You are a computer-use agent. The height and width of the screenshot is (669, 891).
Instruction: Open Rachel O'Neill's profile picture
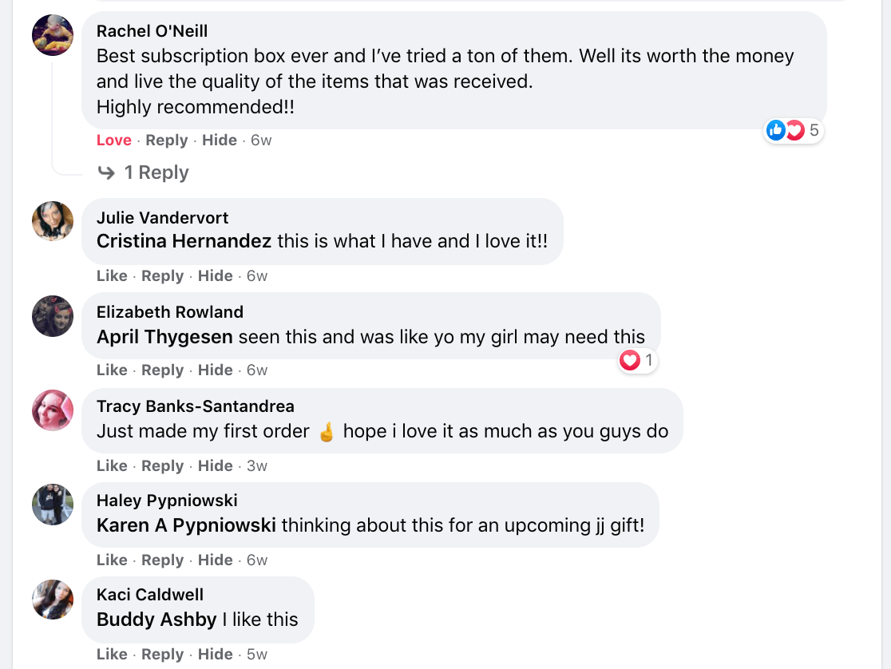pos(53,35)
